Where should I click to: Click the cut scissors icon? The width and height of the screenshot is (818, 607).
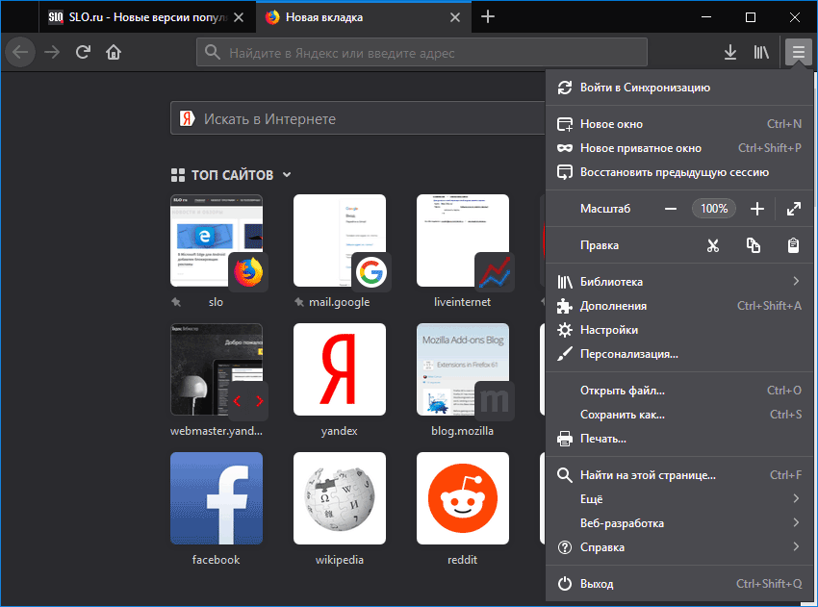pyautogui.click(x=712, y=245)
